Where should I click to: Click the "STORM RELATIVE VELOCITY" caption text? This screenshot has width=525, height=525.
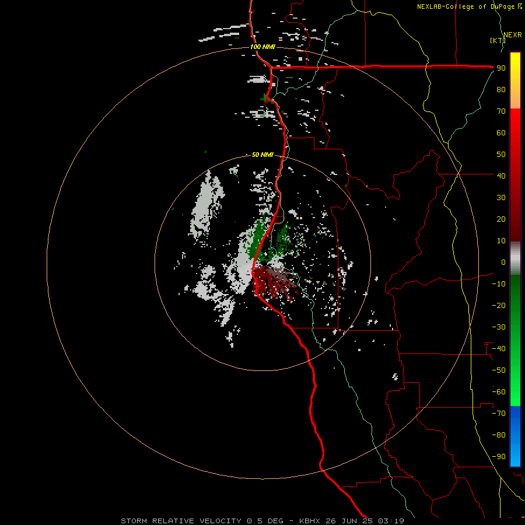181,521
